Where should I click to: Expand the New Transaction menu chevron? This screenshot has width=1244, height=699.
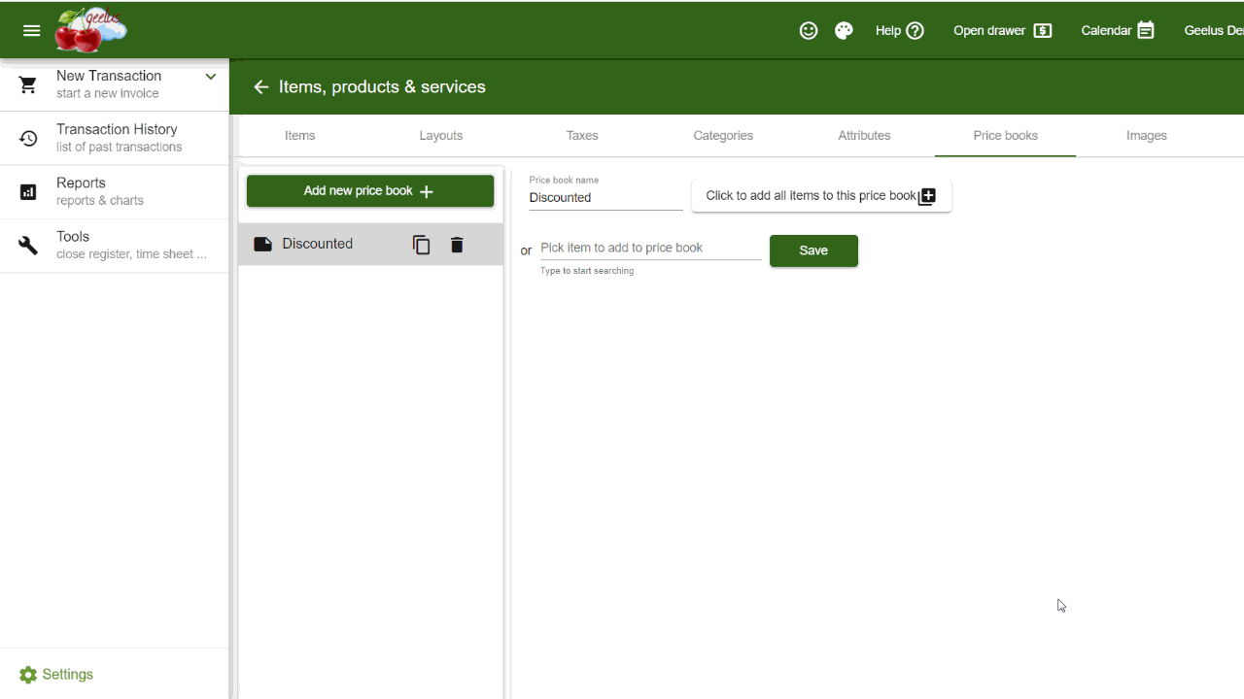[210, 77]
